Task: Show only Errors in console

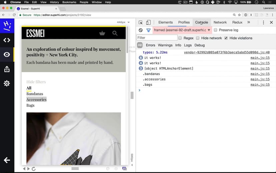Action: [x=150, y=45]
